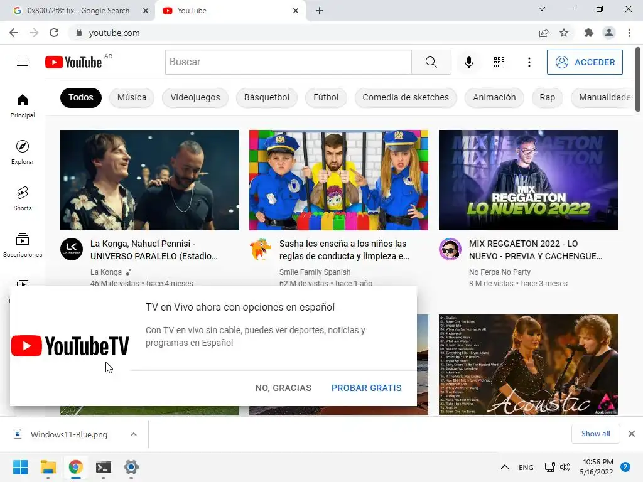
Task: Click the page vertical scrollbar
Action: 638,80
